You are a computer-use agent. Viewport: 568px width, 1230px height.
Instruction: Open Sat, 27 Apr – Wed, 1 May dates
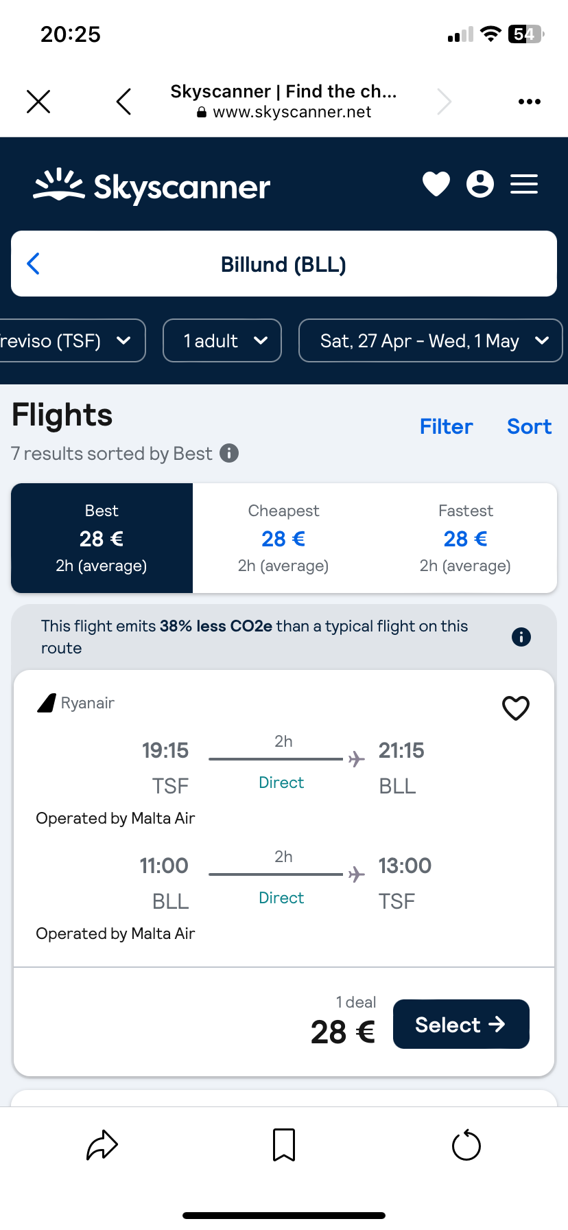[x=431, y=340]
